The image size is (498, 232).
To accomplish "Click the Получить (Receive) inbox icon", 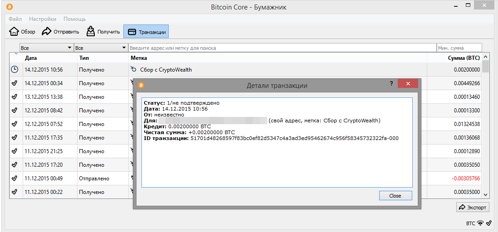I will click(x=91, y=31).
